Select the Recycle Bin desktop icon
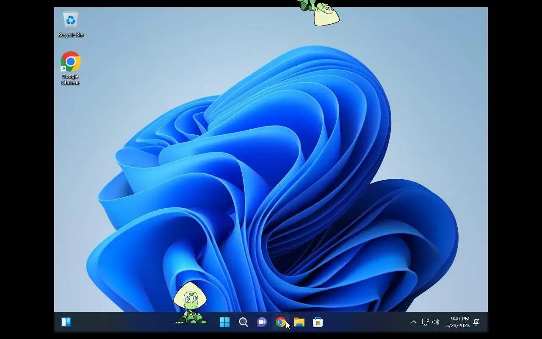Image resolution: width=542 pixels, height=339 pixels. (71, 25)
